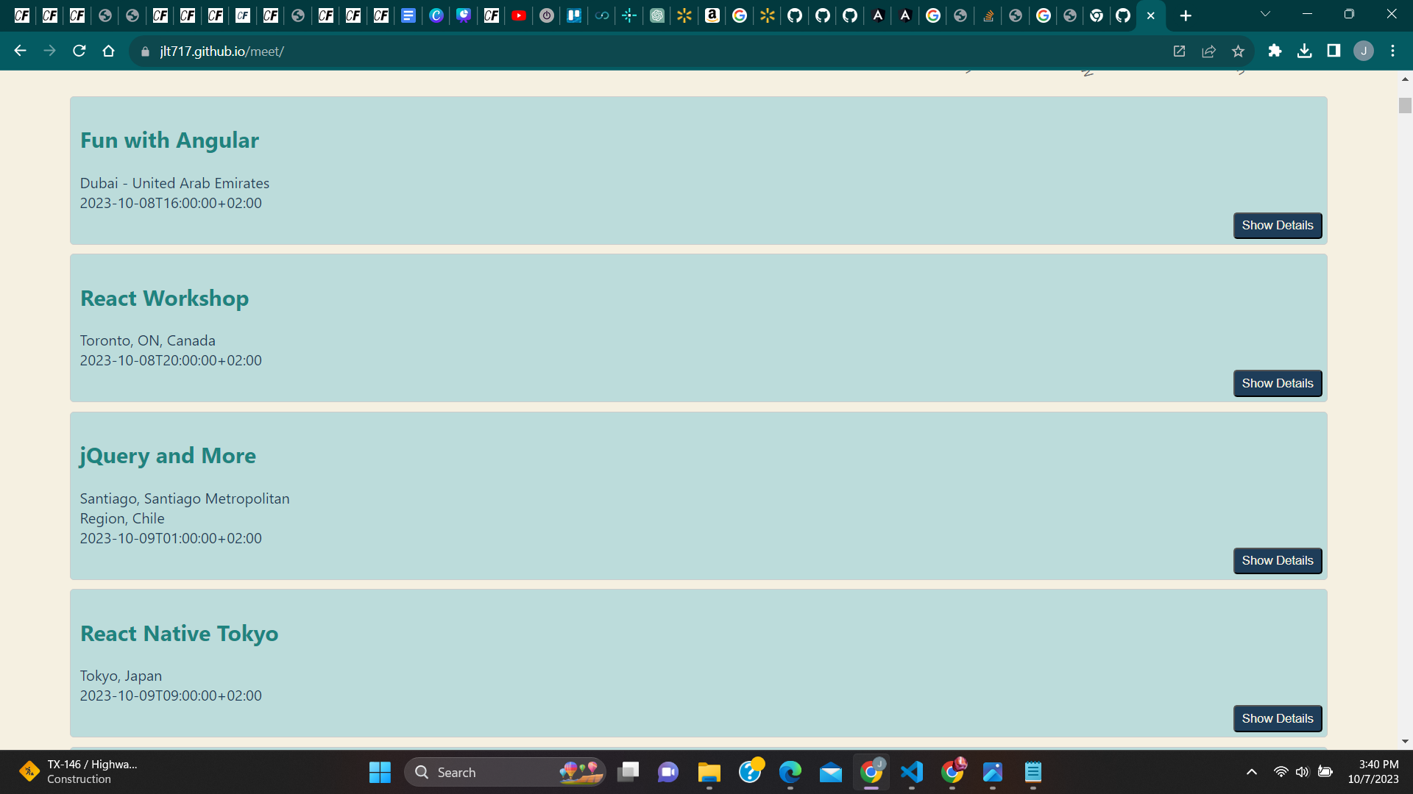This screenshot has height=794, width=1413.
Task: Bookmark this page with the star icon
Action: [x=1238, y=51]
